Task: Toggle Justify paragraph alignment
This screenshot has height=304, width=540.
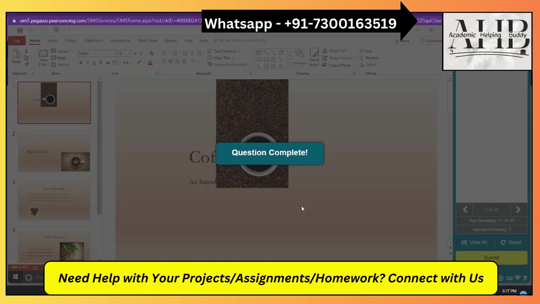Action: coord(184,61)
